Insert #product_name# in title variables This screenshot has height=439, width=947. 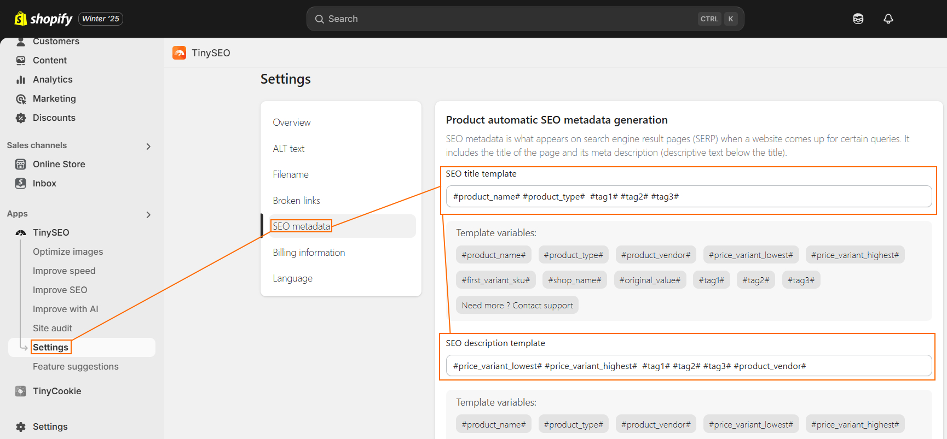[x=494, y=255]
